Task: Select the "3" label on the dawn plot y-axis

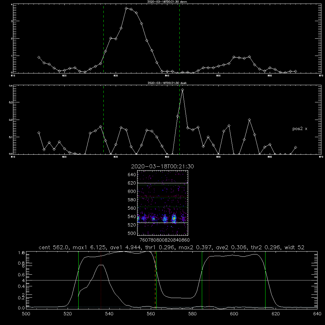Action: click(x=12, y=21)
